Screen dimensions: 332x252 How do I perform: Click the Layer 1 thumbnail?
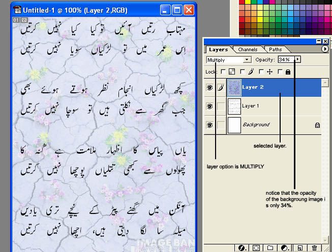click(x=234, y=106)
